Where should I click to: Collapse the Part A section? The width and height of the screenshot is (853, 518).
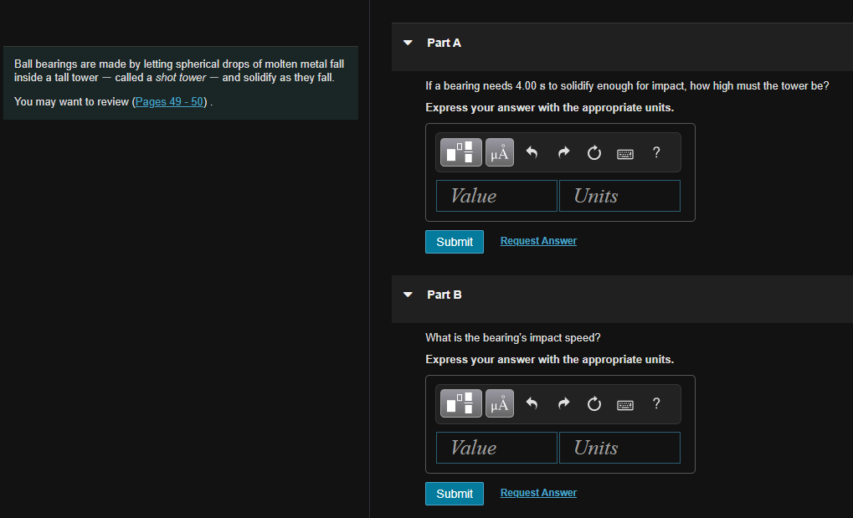pyautogui.click(x=408, y=43)
